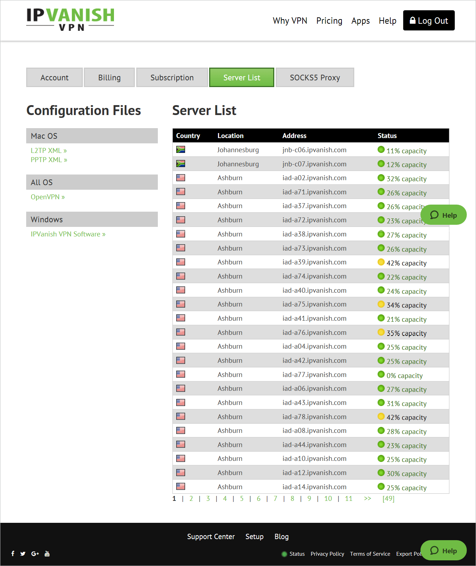The height and width of the screenshot is (566, 476).
Task: Click the green Status dot in the footer
Action: (284, 554)
